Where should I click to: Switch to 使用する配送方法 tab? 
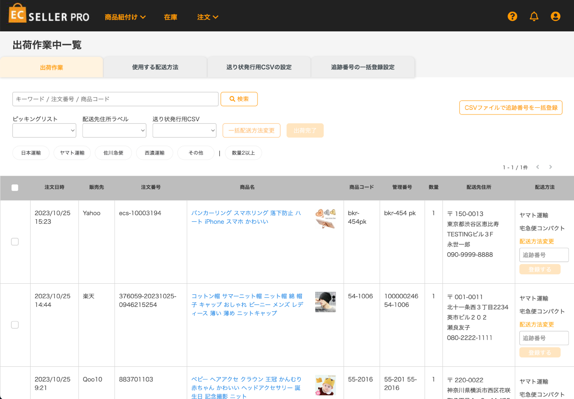(x=155, y=67)
